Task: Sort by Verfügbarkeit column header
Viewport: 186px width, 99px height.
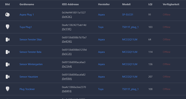Action: 171,4
